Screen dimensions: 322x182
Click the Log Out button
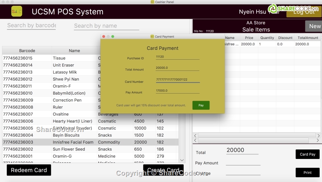coord(304,12)
